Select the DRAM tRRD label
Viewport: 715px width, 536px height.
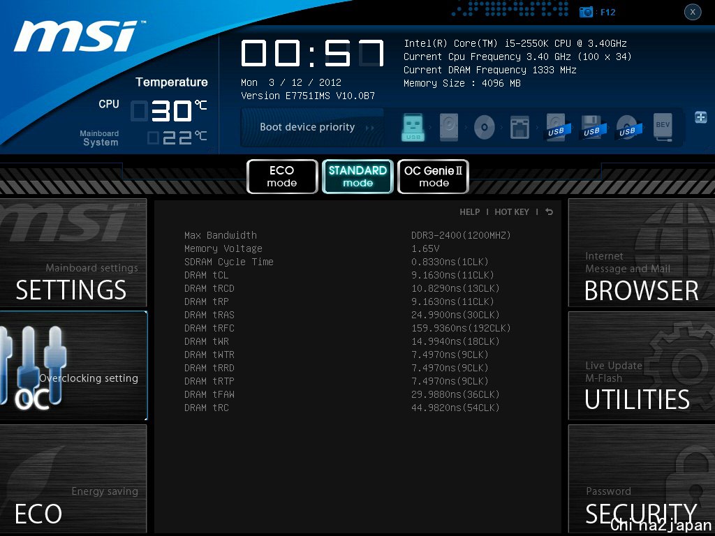click(x=209, y=367)
